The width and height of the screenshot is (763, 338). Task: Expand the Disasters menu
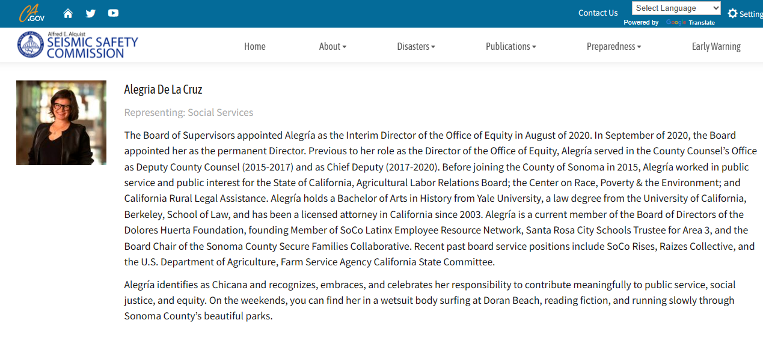pos(416,46)
